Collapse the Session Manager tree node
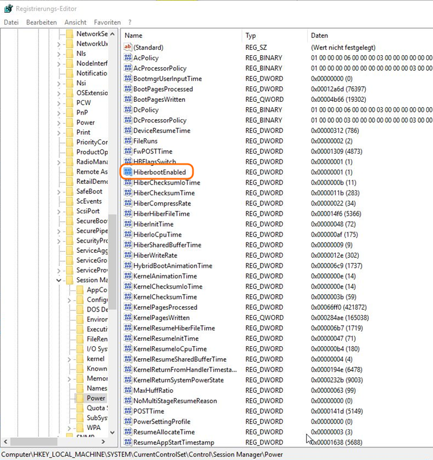This screenshot has width=433, height=460. coord(59,280)
